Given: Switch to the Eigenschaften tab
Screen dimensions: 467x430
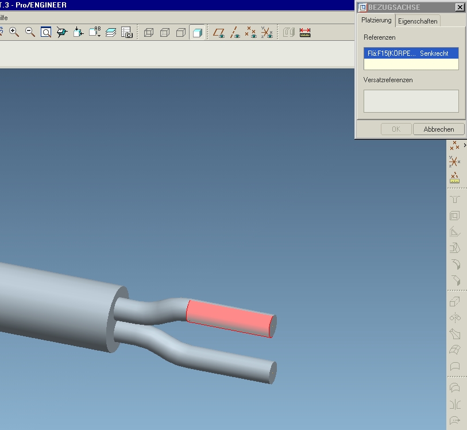Looking at the screenshot, I should (x=418, y=21).
